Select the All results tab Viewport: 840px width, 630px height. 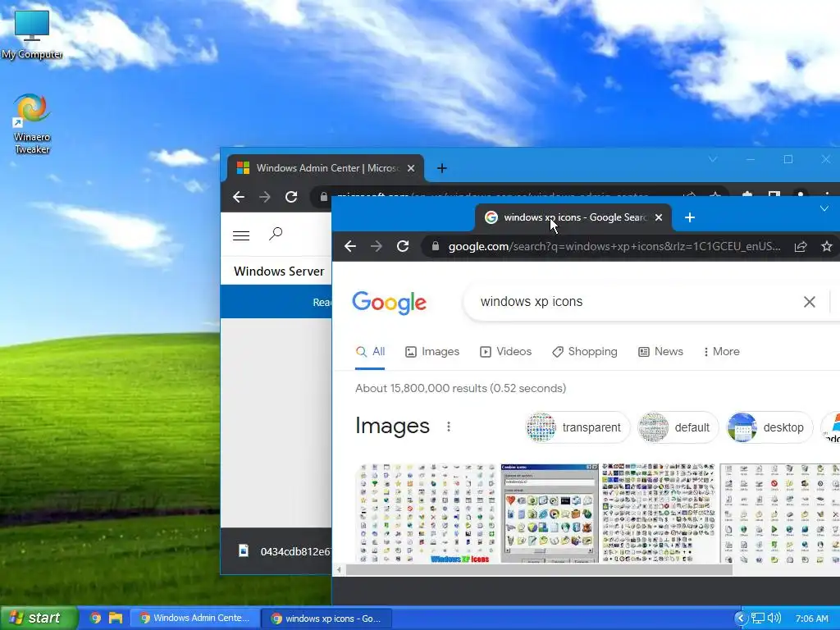pos(370,352)
